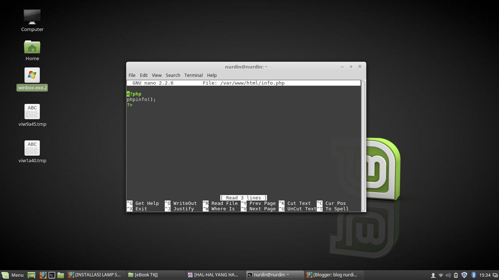Open the clock showing 15:34
The height and width of the screenshot is (280, 499).
coord(485,275)
